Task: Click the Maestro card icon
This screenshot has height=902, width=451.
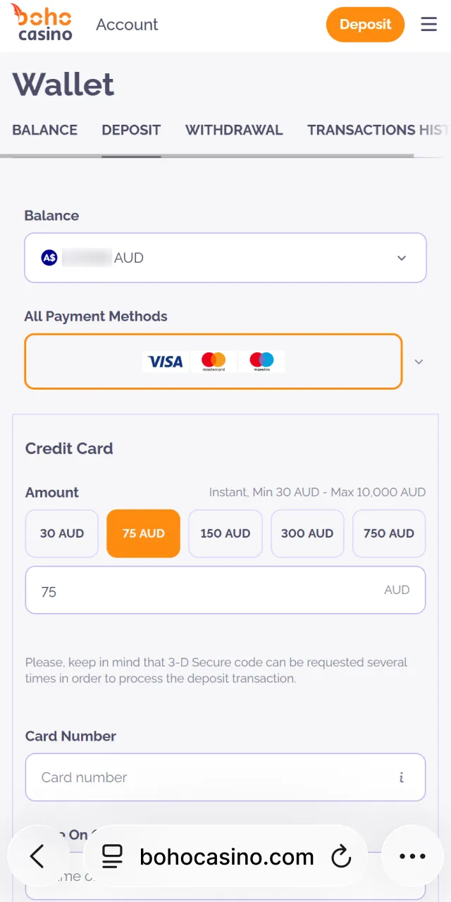Action: [x=261, y=362]
